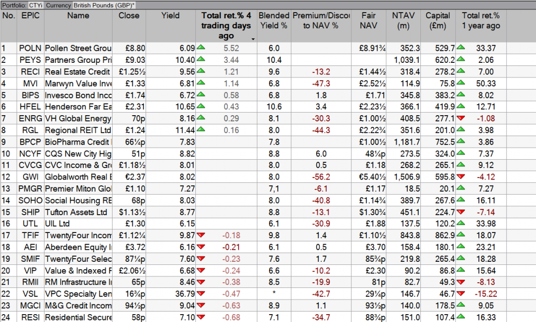536x322 pixels.
Task: Click the Name column header
Action: (x=78, y=16)
